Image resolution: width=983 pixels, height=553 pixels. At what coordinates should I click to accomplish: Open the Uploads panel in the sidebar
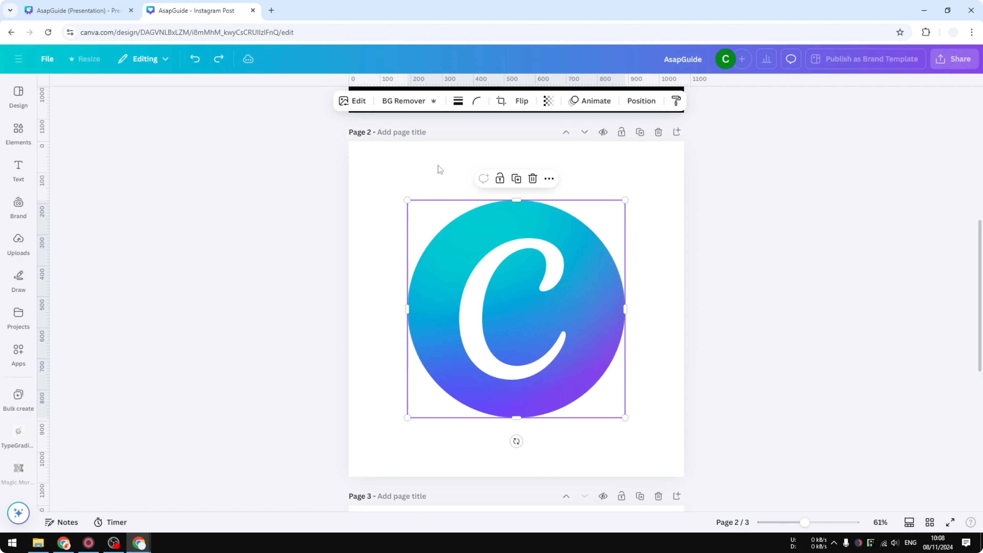[18, 244]
